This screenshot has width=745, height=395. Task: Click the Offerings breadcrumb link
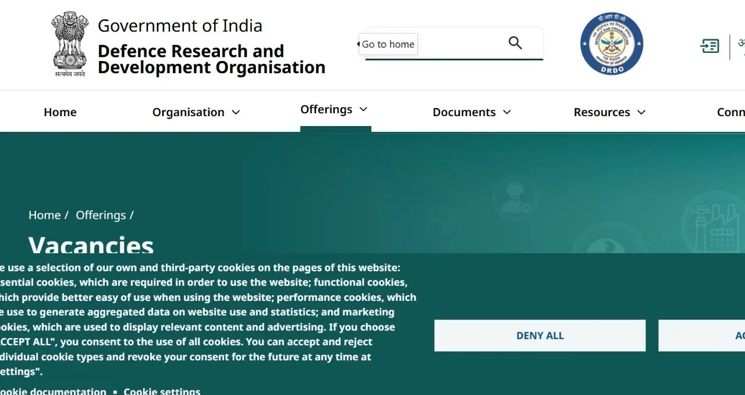pos(101,215)
